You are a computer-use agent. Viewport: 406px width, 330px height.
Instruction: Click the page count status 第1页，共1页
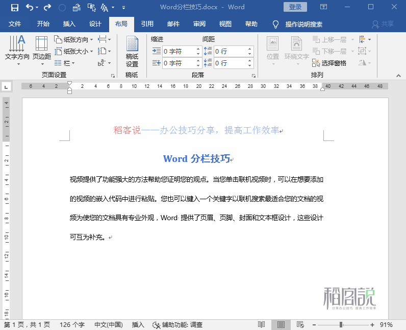click(27, 325)
